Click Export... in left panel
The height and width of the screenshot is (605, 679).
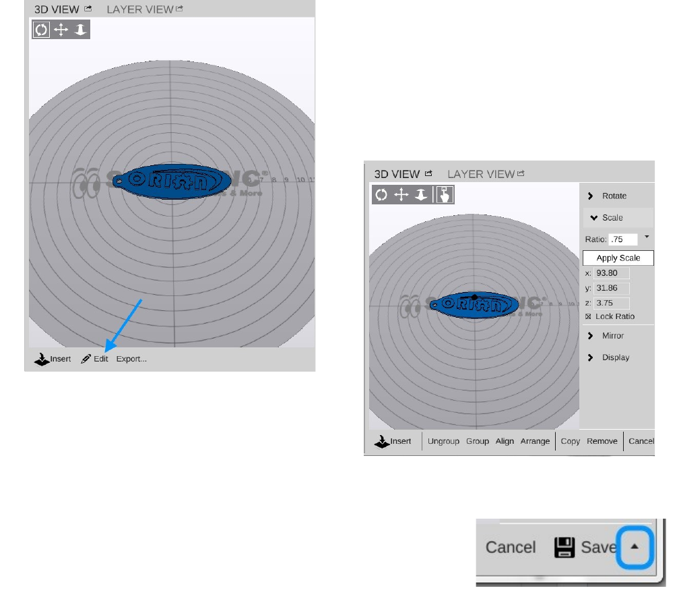[x=131, y=359]
